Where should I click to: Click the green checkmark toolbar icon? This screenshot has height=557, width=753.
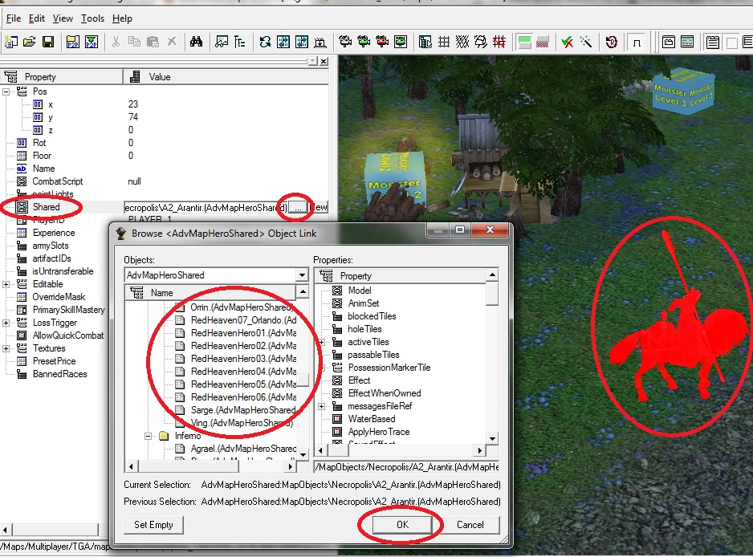point(567,43)
